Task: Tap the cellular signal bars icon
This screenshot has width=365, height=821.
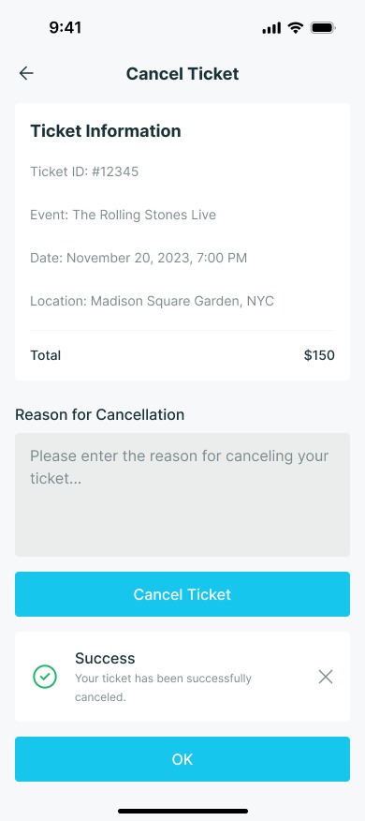Action: pyautogui.click(x=271, y=28)
